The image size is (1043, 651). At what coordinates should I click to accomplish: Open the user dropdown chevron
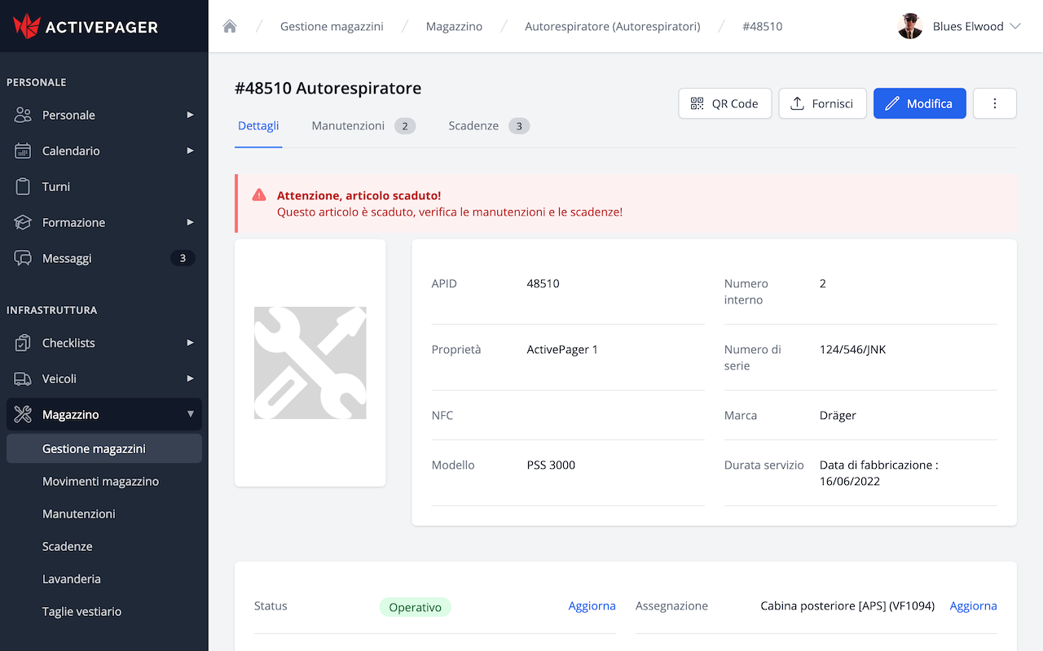coord(1015,26)
